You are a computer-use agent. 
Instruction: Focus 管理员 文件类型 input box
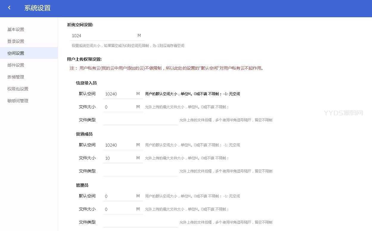coord(140,222)
